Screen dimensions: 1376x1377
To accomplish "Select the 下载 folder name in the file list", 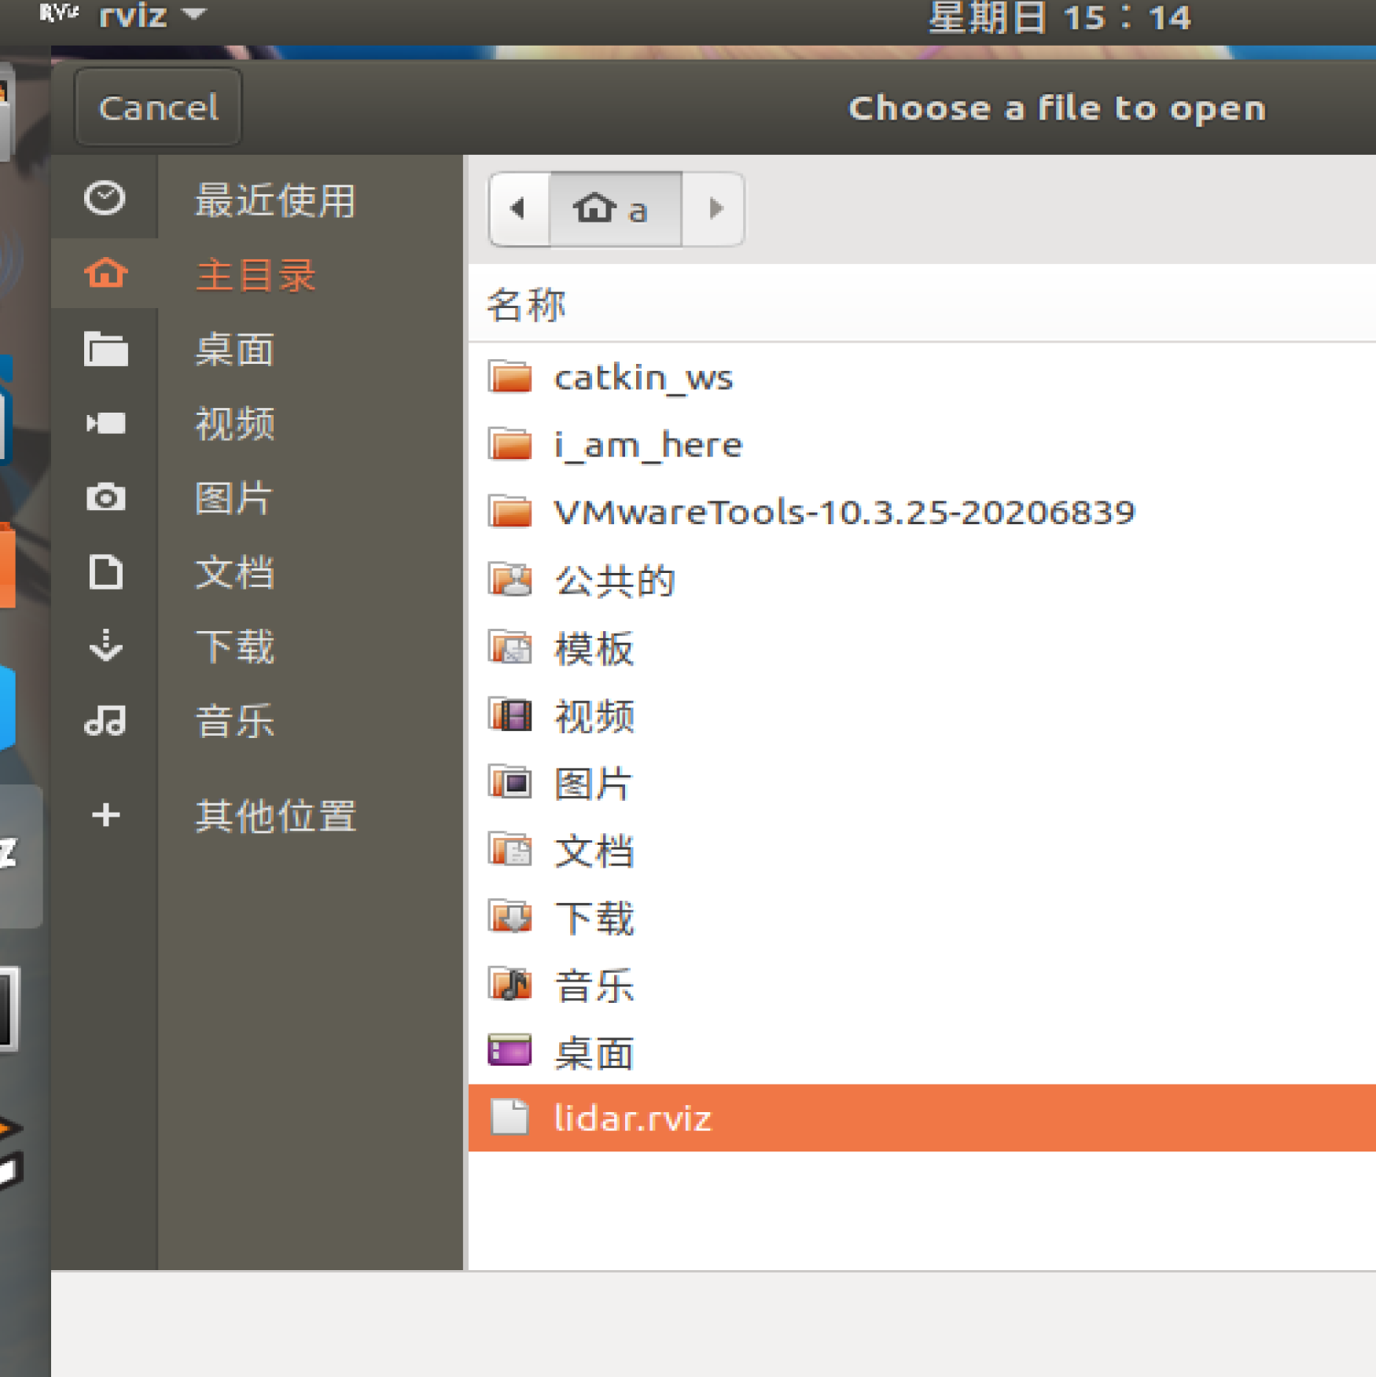I will [594, 918].
